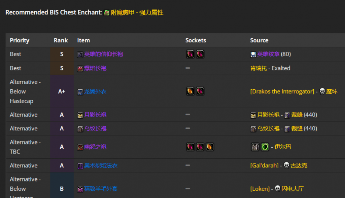Click the orange socket of 幽怨之袍
Image resolution: width=345 pixels, height=198 pixels.
coord(210,147)
